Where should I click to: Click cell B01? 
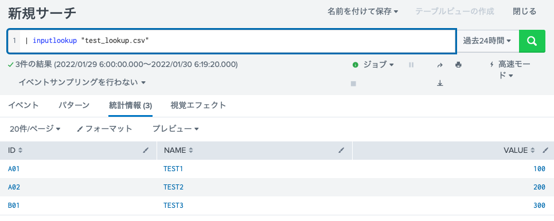click(x=13, y=206)
